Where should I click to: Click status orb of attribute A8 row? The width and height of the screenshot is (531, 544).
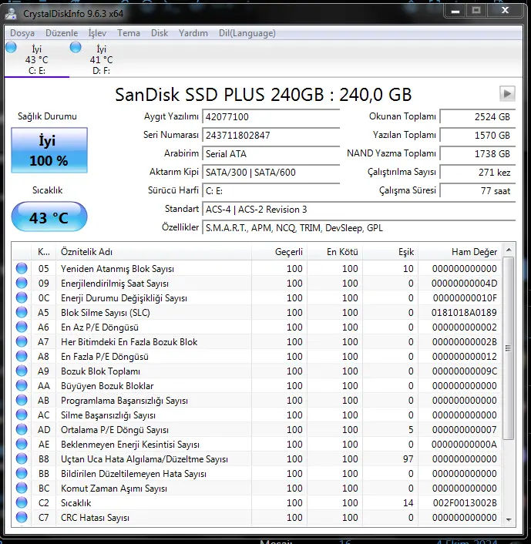click(22, 356)
